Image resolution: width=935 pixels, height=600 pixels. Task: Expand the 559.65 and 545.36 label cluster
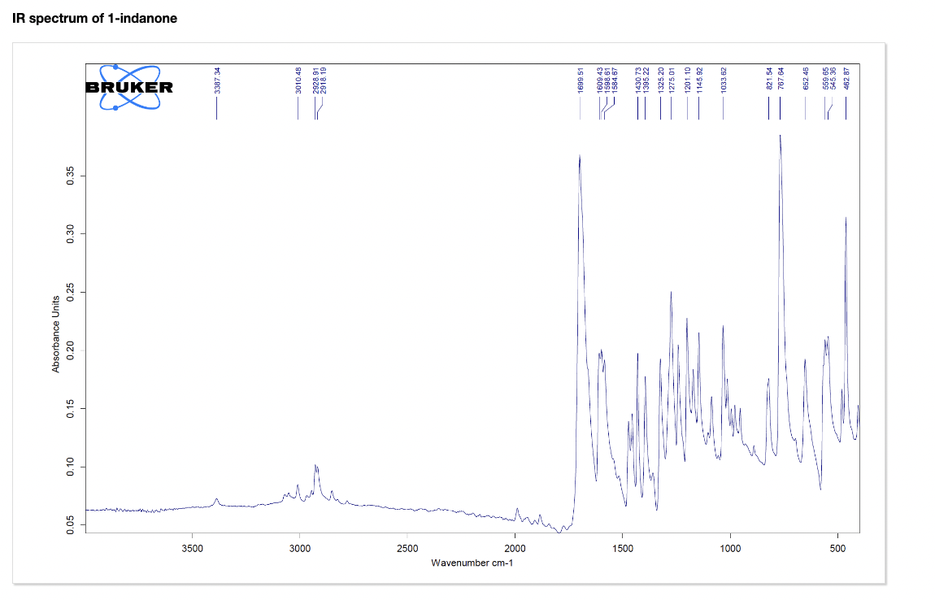click(831, 80)
